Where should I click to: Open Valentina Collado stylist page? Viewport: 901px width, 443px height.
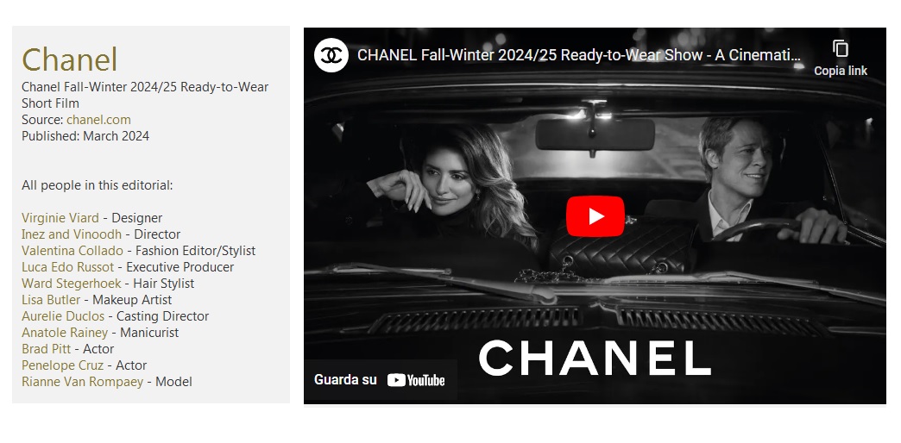72,251
